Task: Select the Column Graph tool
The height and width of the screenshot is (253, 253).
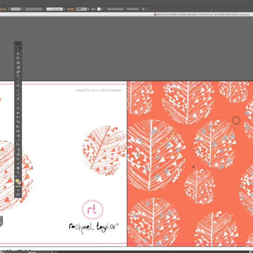Action: (18, 154)
